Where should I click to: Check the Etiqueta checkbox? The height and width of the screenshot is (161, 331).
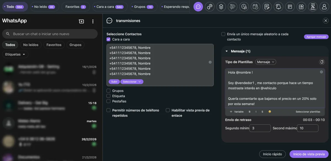(x=108, y=96)
